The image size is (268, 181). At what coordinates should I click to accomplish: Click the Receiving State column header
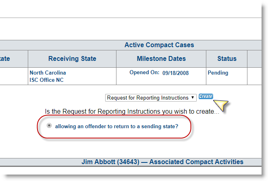click(72, 59)
